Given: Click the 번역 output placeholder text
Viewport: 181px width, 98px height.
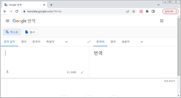Looking at the screenshot, I should point(98,53).
